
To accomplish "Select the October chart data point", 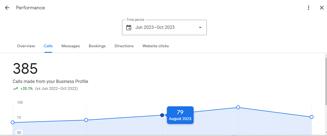I will (312, 117).
